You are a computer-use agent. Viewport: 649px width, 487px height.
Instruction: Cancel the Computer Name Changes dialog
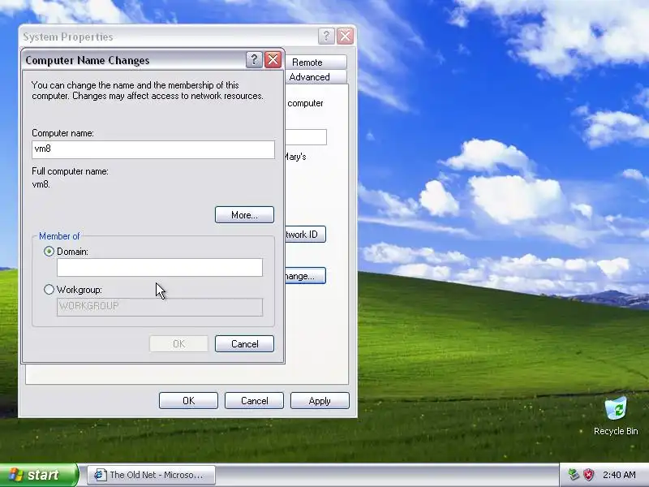(x=245, y=343)
